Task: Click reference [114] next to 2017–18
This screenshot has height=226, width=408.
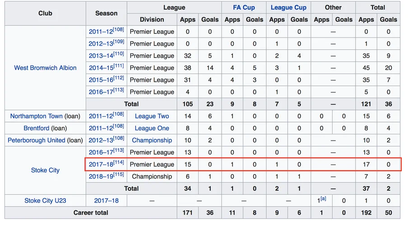Action: click(x=119, y=162)
